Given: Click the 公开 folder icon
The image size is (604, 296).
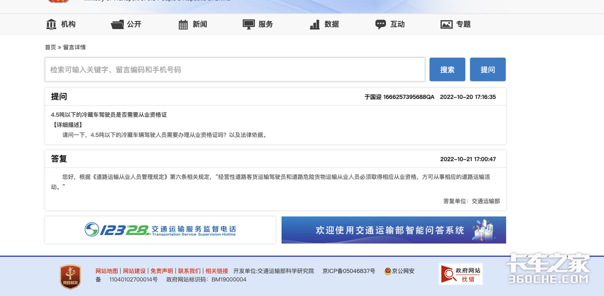Looking at the screenshot, I should pyautogui.click(x=117, y=24).
